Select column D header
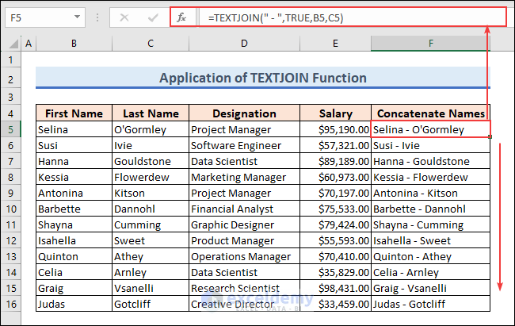The height and width of the screenshot is (326, 515). coord(243,43)
